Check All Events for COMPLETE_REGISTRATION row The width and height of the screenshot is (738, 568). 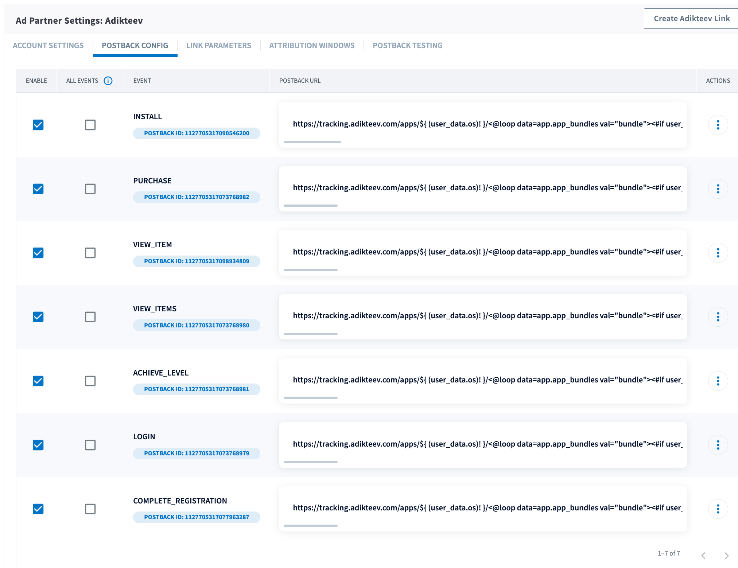pyautogui.click(x=90, y=509)
